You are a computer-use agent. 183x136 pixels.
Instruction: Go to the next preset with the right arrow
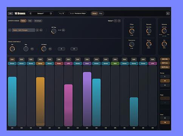(x=51, y=14)
